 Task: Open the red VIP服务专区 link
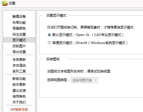(19, 110)
